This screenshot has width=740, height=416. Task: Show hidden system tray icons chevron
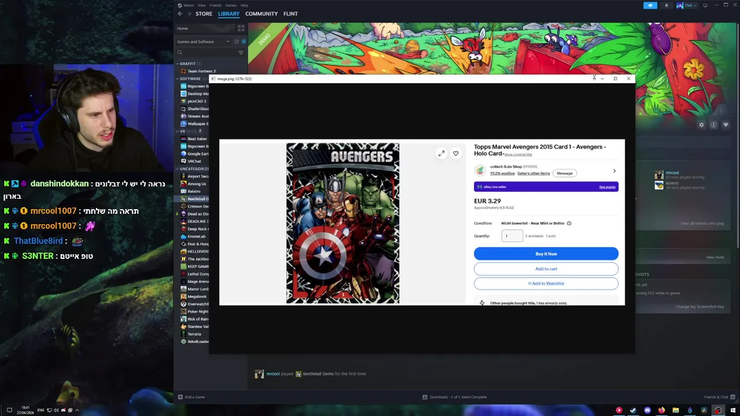(x=77, y=410)
